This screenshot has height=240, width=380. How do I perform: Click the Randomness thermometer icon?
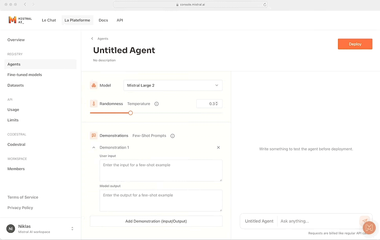[x=93, y=104]
